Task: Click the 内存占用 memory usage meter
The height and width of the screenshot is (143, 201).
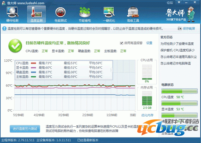Action: point(147,98)
